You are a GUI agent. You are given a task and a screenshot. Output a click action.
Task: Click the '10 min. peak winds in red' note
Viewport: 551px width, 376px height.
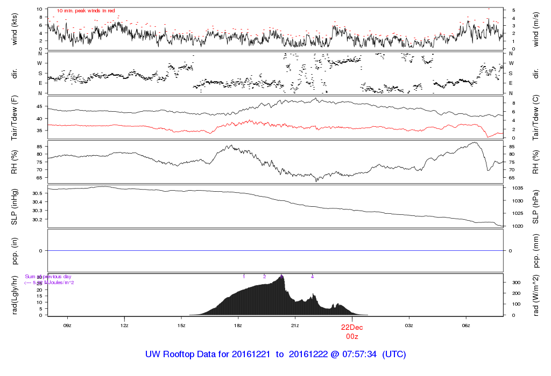click(x=86, y=11)
